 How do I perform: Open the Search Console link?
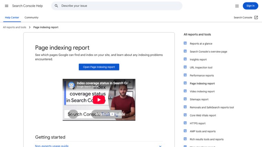pyautogui.click(x=243, y=18)
